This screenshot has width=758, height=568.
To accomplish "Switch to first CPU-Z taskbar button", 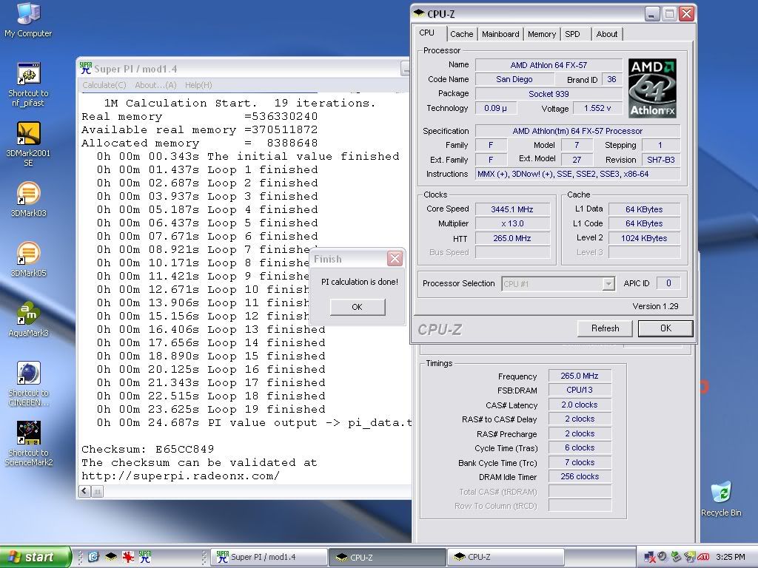I will click(x=387, y=557).
